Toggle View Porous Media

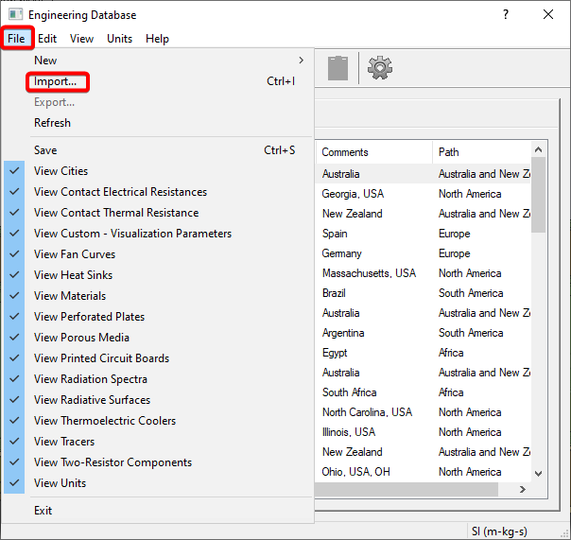click(x=159, y=337)
